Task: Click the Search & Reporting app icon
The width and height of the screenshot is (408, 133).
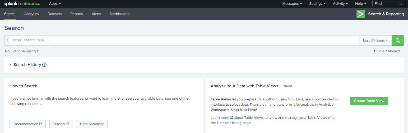Action: [x=360, y=14]
